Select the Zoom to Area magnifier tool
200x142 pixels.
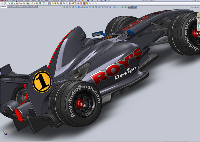pos(67,7)
